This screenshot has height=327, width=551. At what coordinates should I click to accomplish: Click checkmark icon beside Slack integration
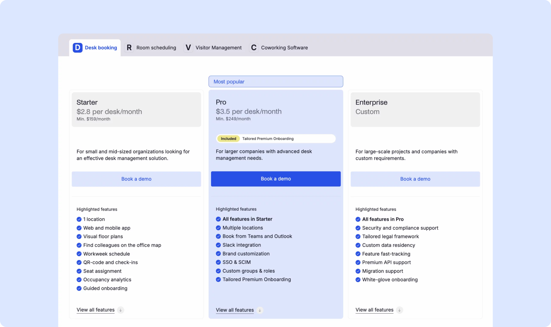[x=218, y=245]
